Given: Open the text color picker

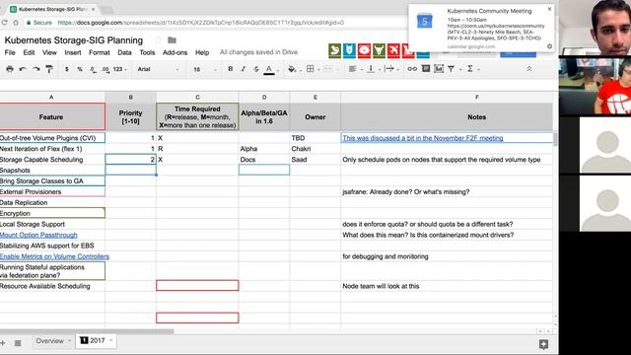Looking at the screenshot, I should pyautogui.click(x=269, y=70).
